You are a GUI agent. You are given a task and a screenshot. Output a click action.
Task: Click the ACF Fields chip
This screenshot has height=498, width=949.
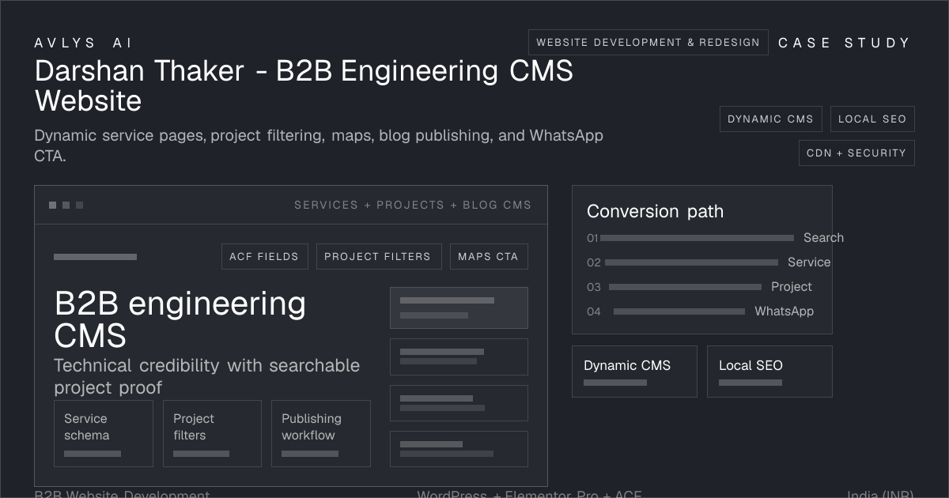264,257
